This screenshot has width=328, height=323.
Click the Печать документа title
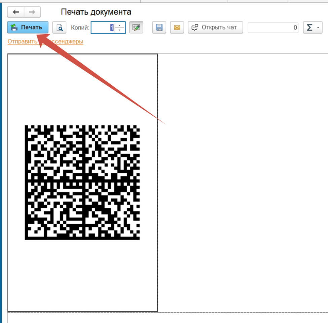[96, 12]
